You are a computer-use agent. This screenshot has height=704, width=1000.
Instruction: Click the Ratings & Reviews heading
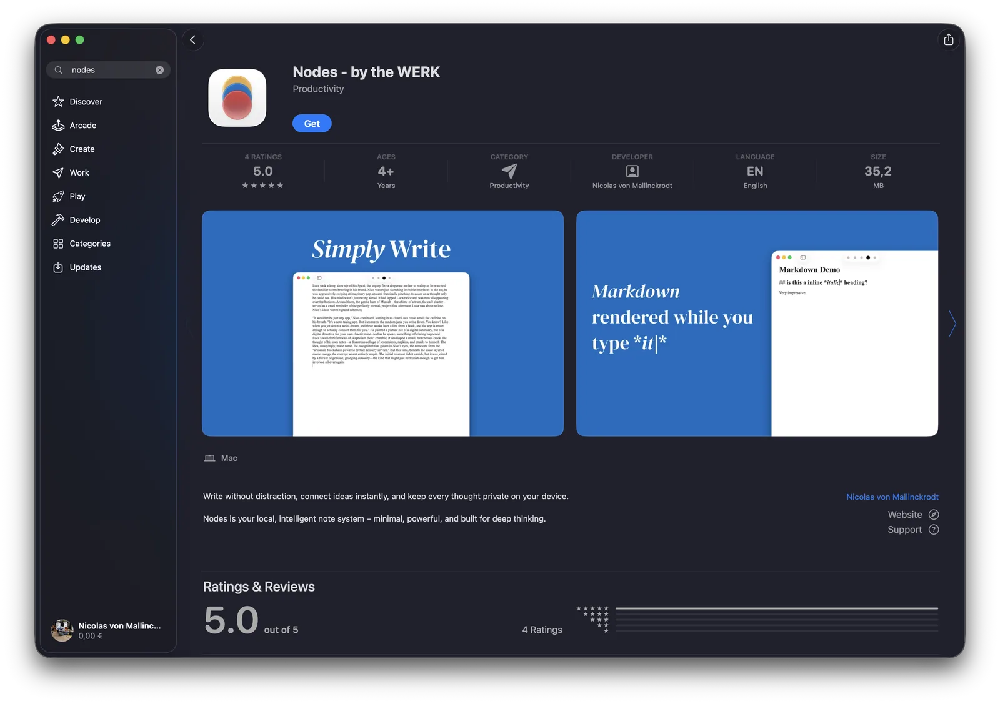click(x=259, y=587)
